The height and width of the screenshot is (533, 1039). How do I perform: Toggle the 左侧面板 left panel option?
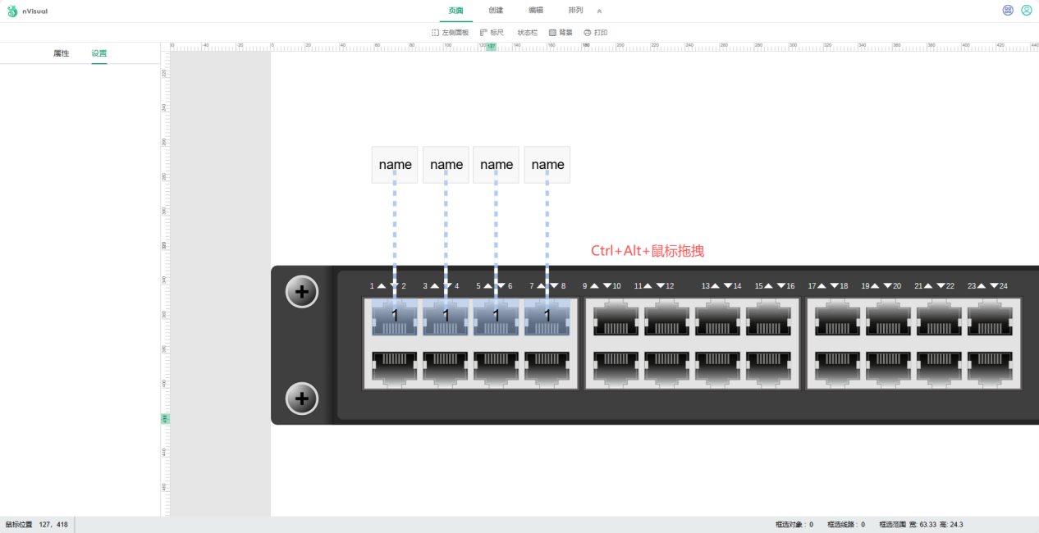tap(451, 33)
